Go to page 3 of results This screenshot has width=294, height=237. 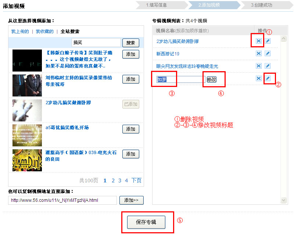120,181
